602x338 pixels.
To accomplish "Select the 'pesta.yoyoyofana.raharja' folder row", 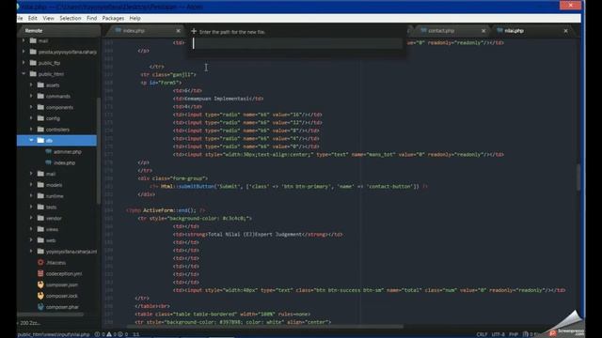I will [56, 52].
